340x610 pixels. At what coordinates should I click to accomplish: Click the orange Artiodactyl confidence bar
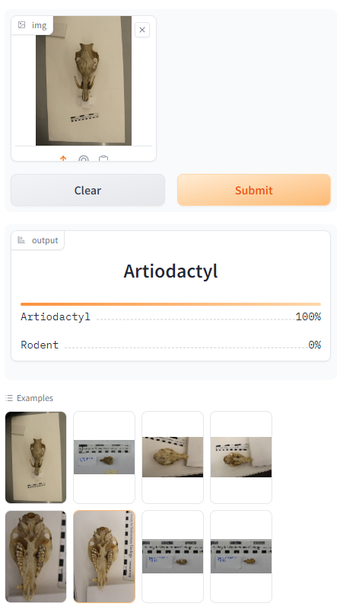(171, 304)
